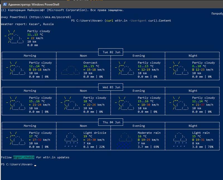The image size is (223, 180).
Task: Click the partly cloudy icon for Tuesday Evening
Action: [x=124, y=68]
